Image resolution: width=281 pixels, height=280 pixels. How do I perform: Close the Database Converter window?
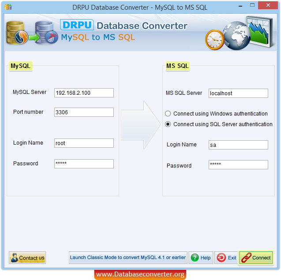coord(268,5)
